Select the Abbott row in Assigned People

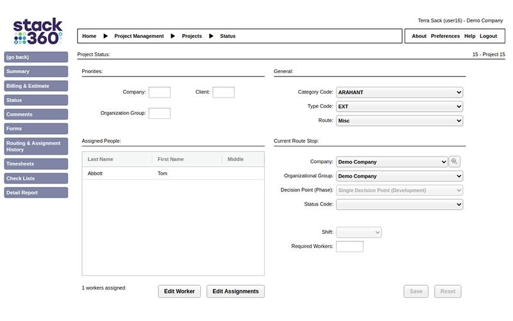click(x=173, y=173)
